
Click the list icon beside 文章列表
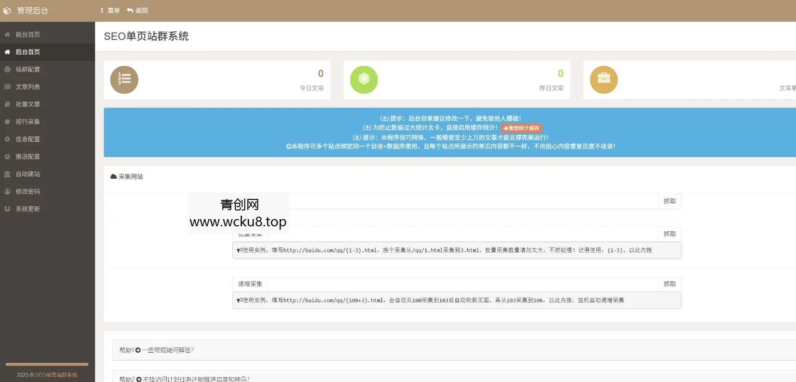point(7,87)
